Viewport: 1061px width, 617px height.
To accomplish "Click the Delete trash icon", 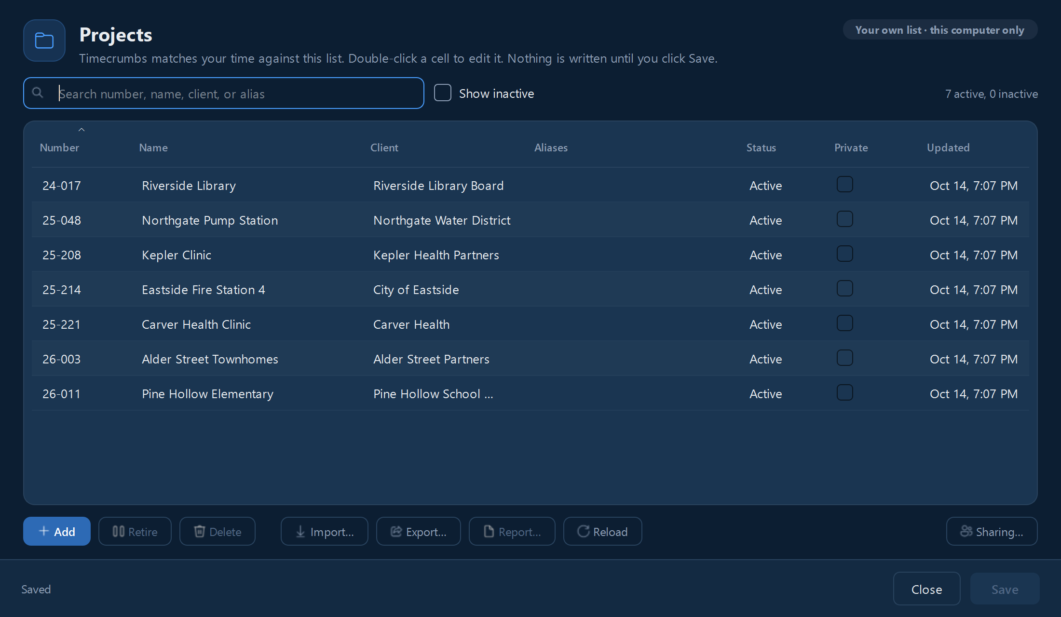I will (x=199, y=531).
